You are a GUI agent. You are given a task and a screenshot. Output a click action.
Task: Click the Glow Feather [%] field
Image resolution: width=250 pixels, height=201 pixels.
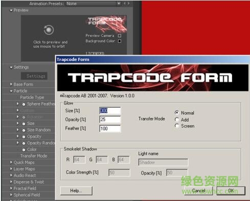point(110,129)
